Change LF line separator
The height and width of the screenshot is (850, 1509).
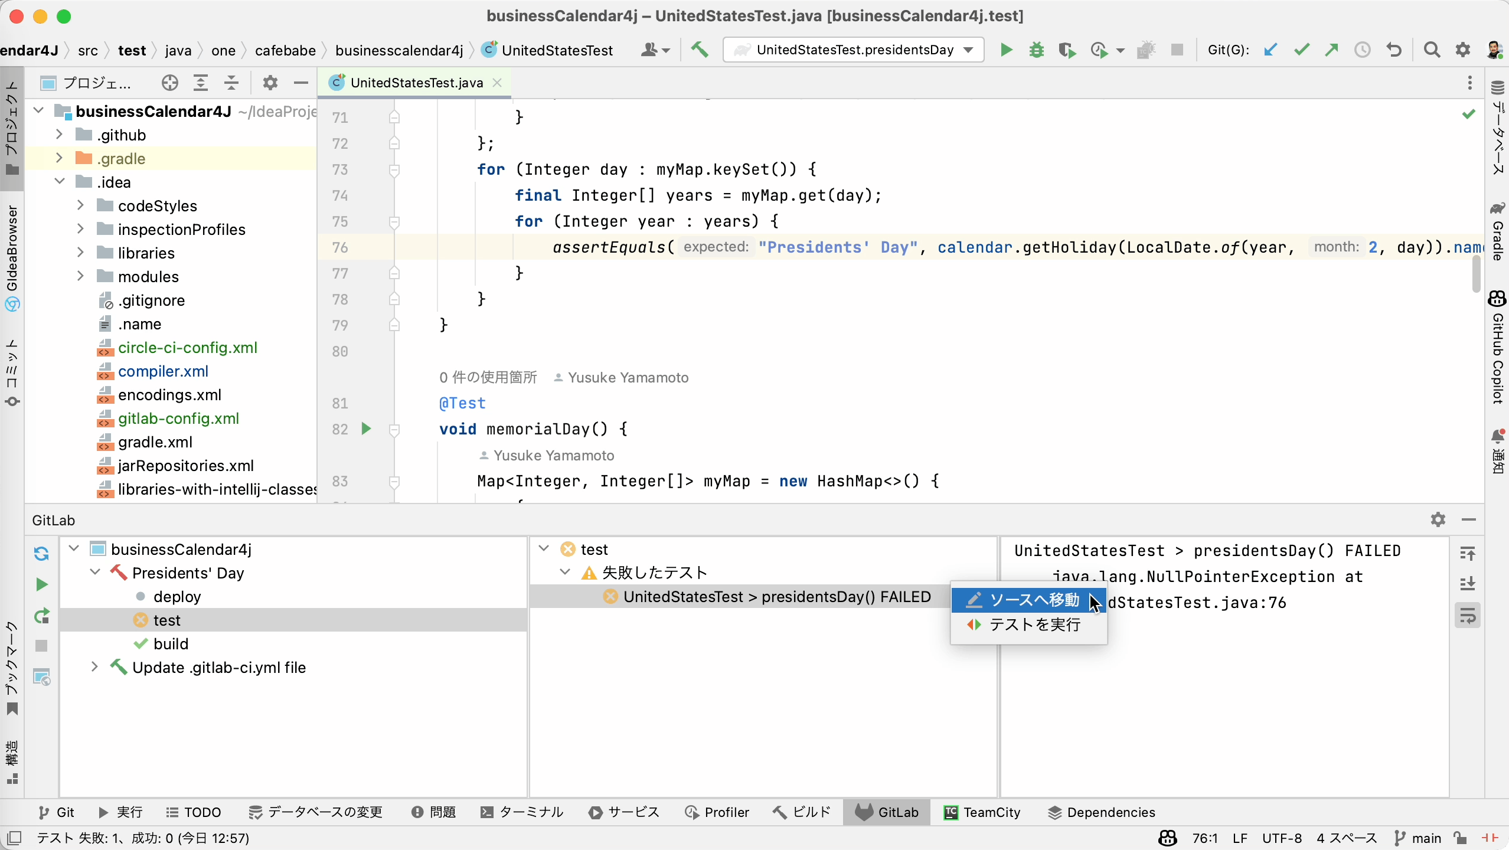(x=1240, y=838)
